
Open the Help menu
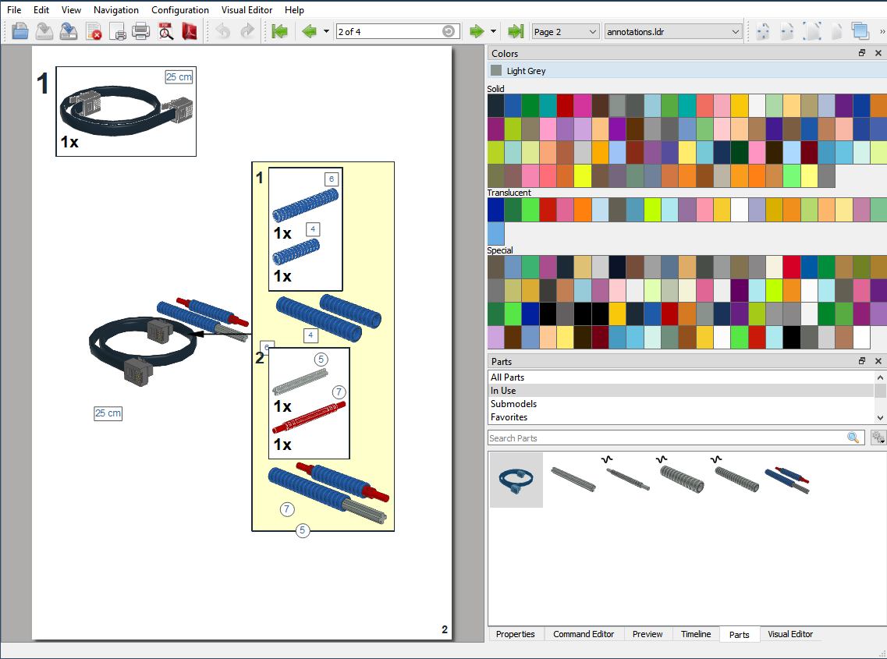[294, 9]
